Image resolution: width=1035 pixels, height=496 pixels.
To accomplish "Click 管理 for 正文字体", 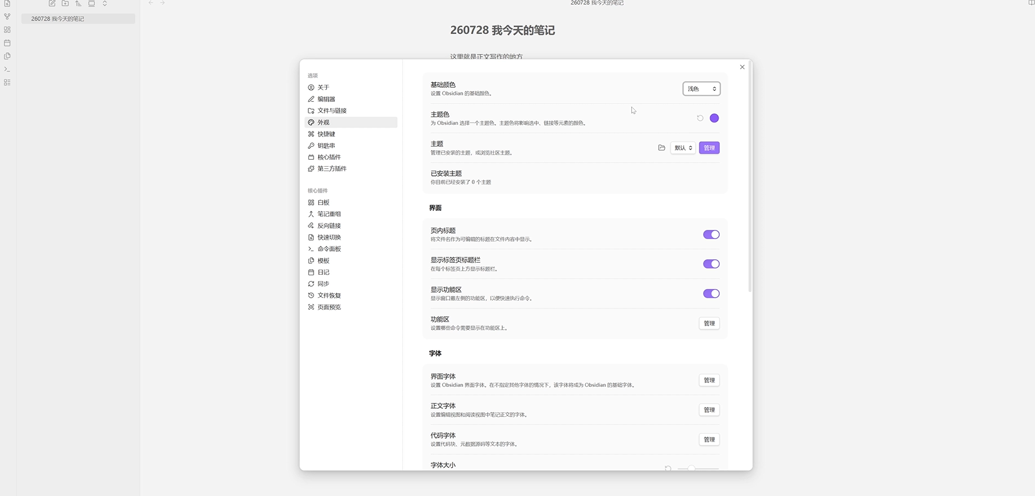I will (709, 410).
